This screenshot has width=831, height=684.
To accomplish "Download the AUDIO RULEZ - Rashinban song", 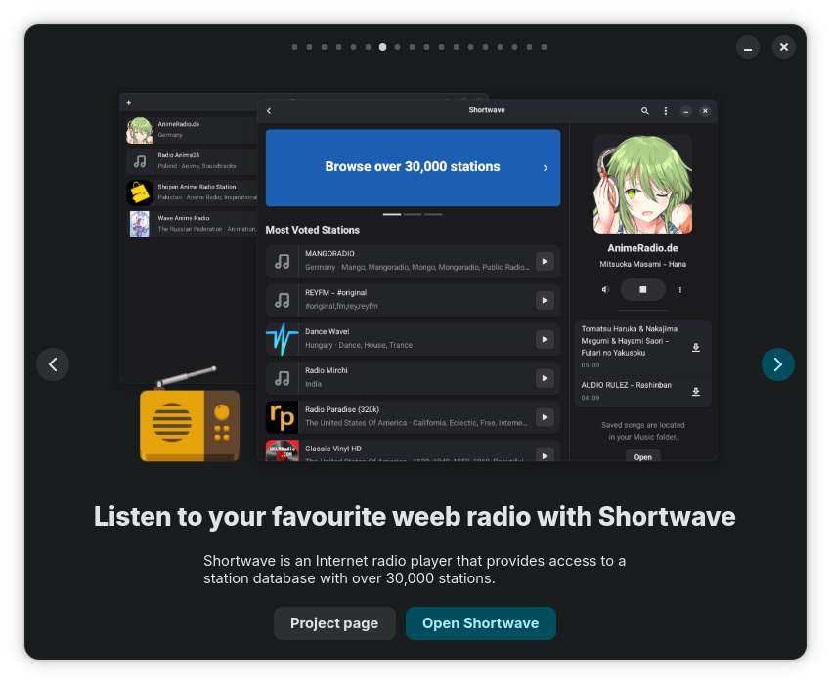I will click(x=696, y=392).
